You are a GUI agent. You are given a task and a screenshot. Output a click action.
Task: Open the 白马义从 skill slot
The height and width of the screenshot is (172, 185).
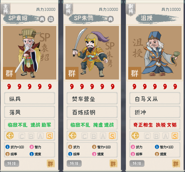pyautogui.click(x=155, y=98)
